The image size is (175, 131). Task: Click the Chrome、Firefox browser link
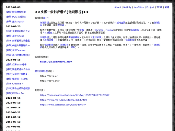[104, 30]
